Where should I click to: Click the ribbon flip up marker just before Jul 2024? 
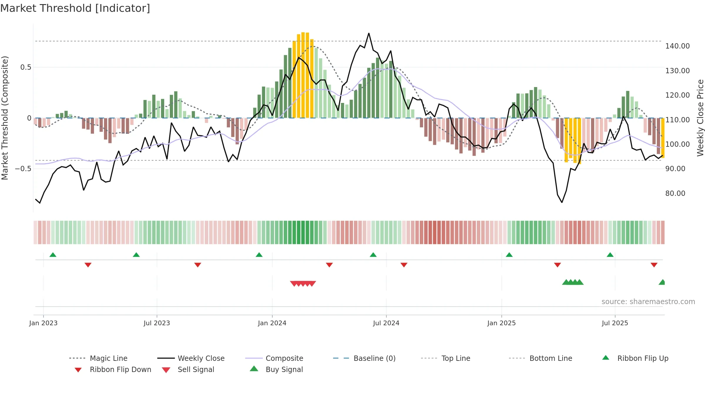click(373, 255)
